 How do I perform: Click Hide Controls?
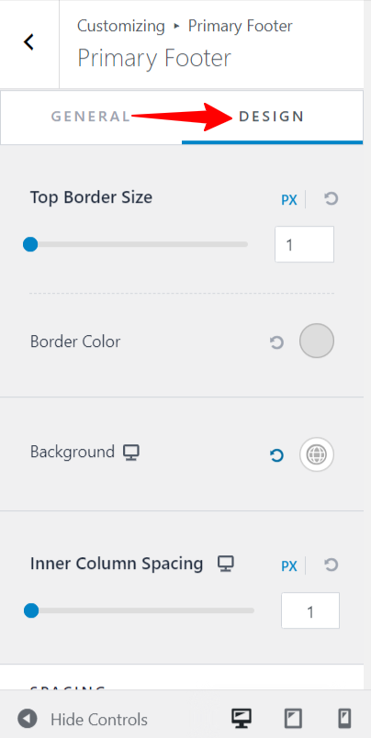[83, 719]
